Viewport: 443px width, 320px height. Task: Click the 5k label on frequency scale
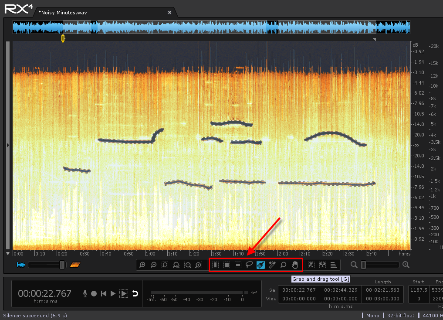(432, 124)
